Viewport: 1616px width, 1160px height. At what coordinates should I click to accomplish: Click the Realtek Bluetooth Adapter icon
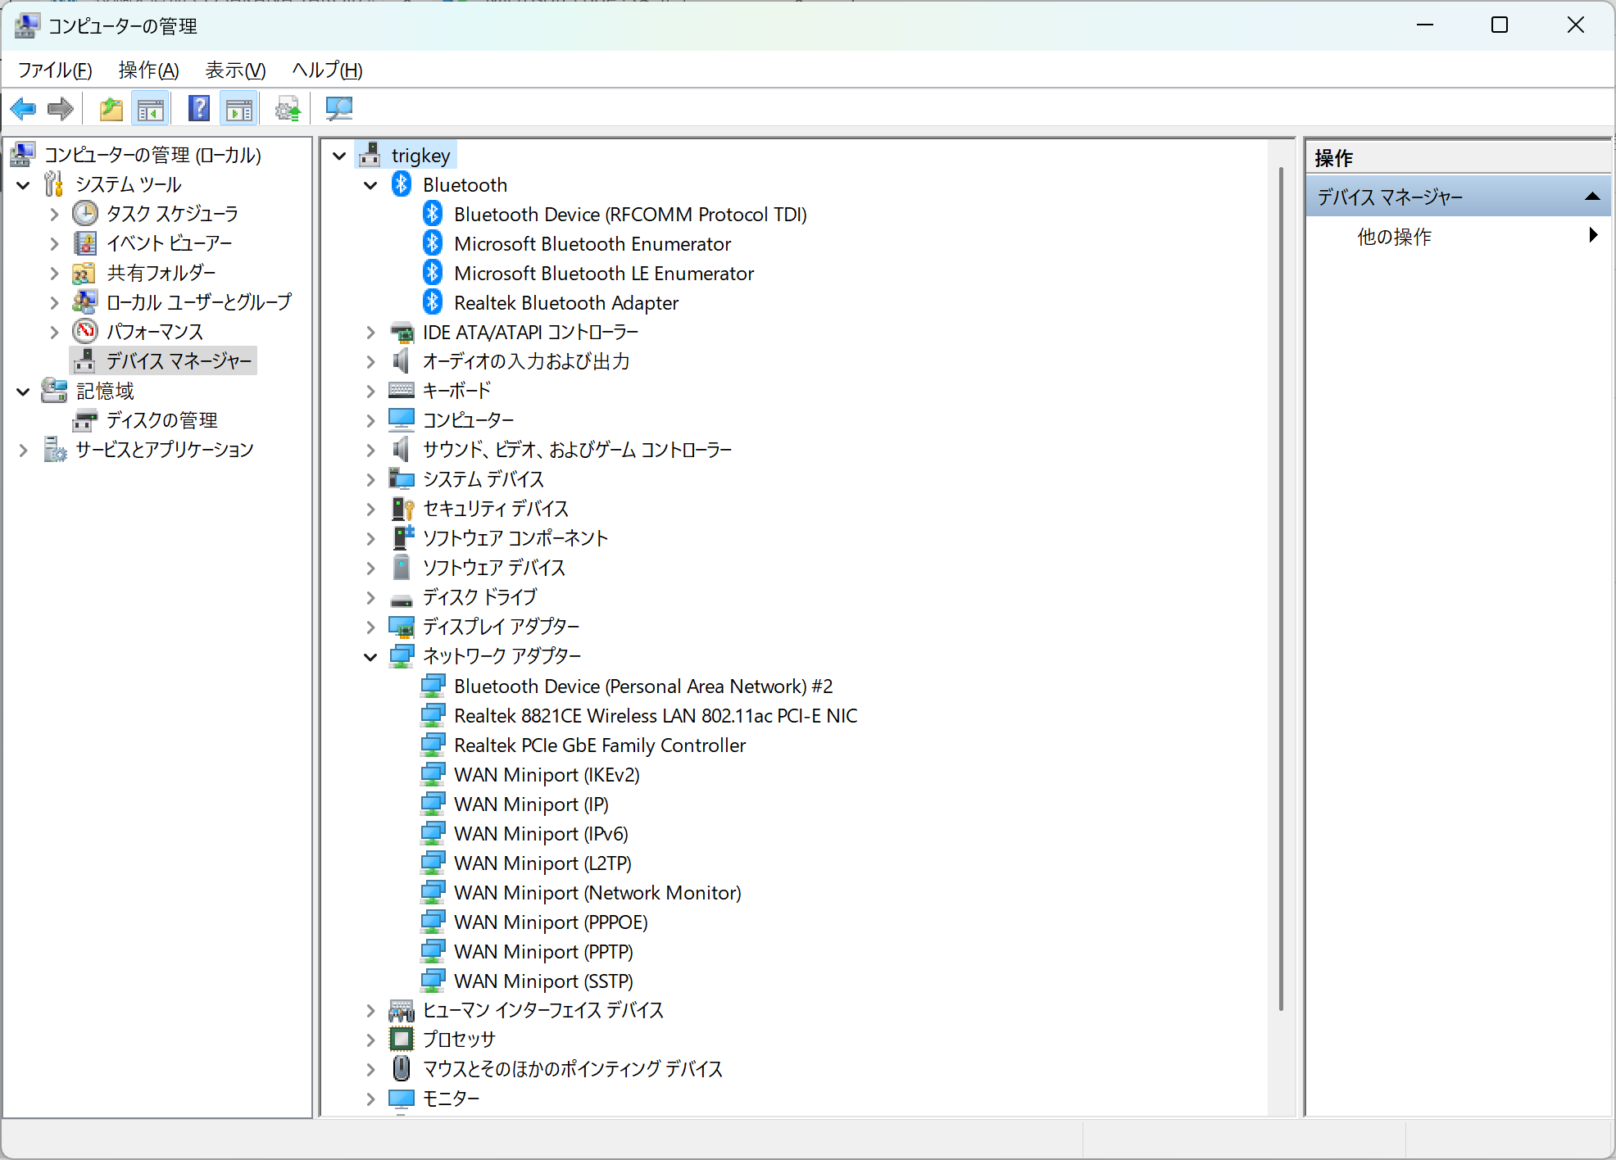[x=433, y=302]
